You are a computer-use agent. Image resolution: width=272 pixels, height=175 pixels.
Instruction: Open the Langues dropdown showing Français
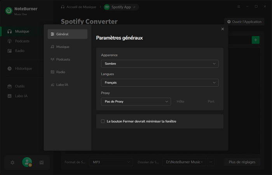click(159, 82)
